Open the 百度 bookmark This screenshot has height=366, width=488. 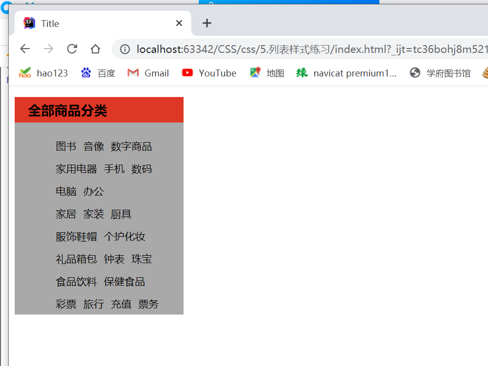(x=98, y=73)
